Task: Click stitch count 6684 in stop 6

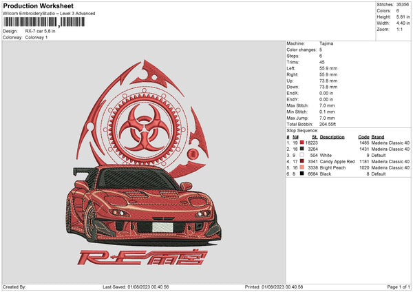Action: pos(313,174)
